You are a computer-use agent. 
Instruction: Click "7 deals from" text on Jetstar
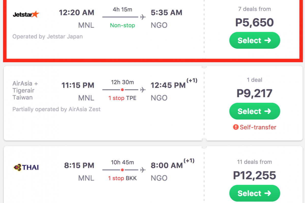coord(254,9)
